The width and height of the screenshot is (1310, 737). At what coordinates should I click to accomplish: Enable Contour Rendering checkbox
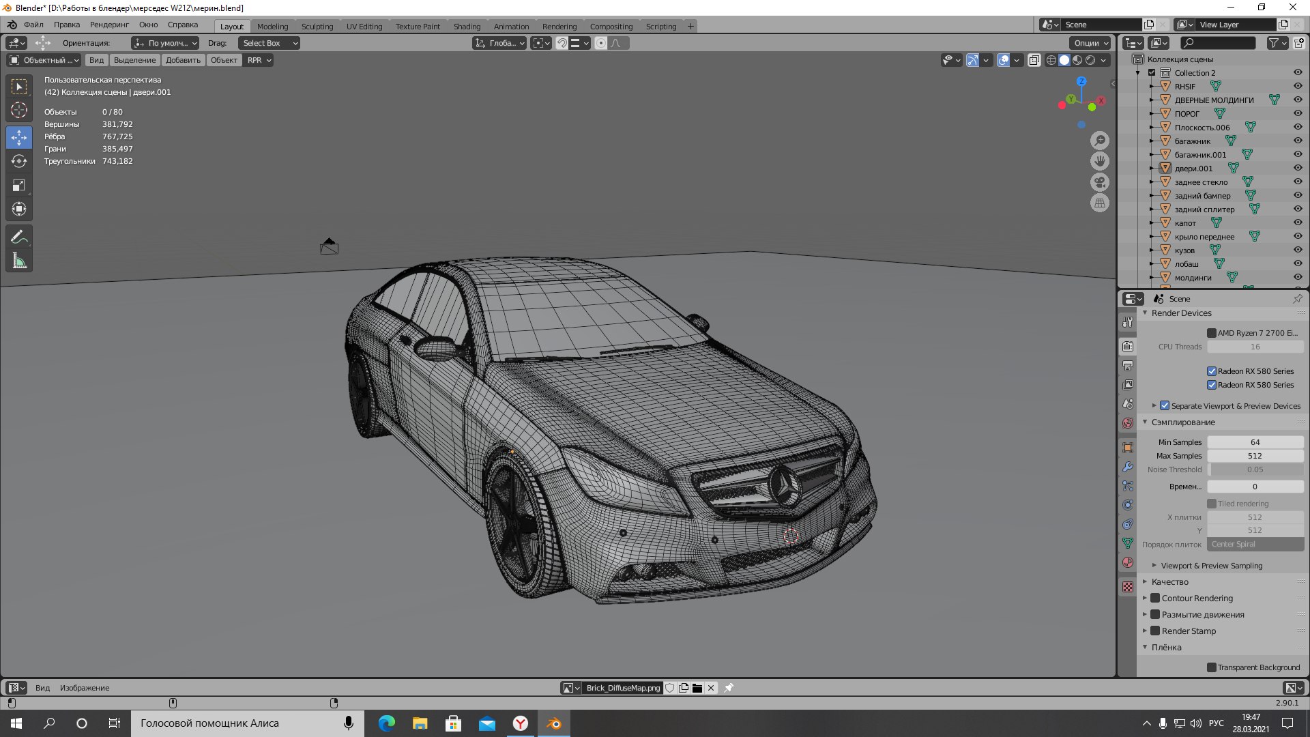pyautogui.click(x=1155, y=598)
